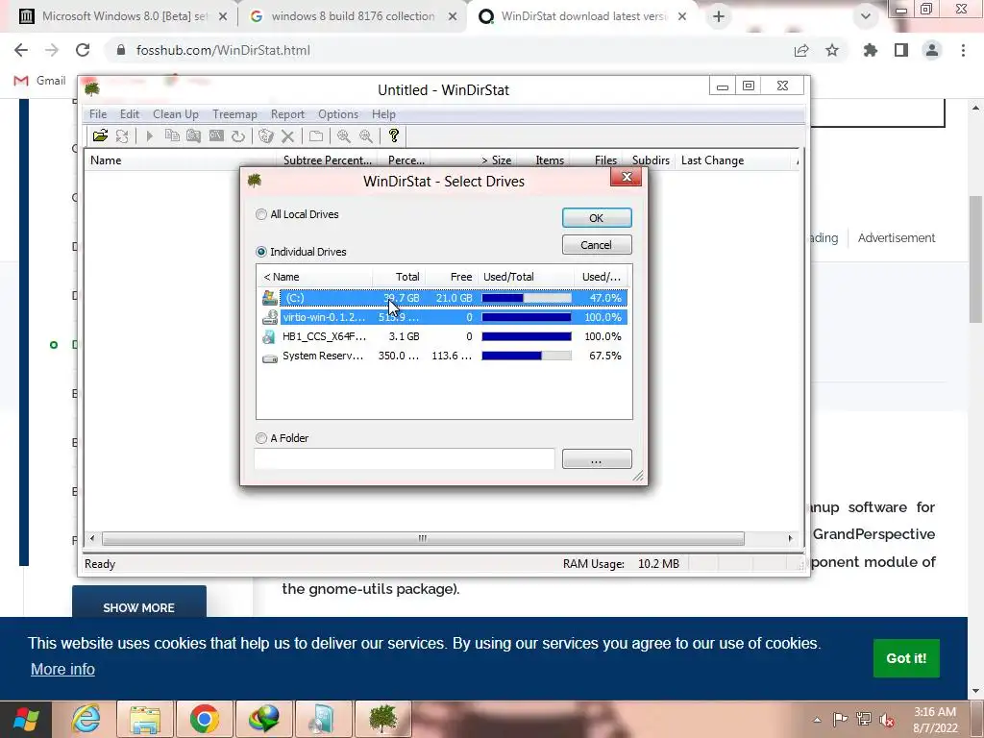
Task: Click the Copy Path toolbar icon
Action: (172, 135)
